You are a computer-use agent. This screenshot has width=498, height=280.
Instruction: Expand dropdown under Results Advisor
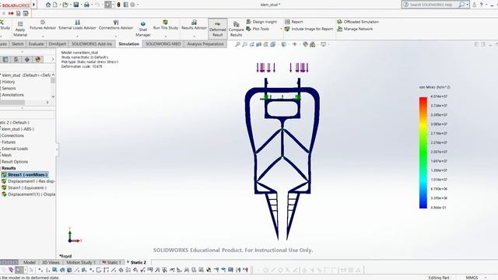[194, 36]
